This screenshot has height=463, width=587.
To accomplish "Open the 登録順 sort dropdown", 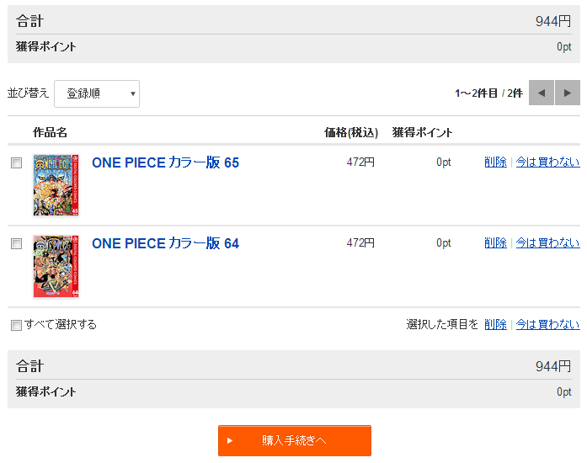I will click(x=97, y=93).
